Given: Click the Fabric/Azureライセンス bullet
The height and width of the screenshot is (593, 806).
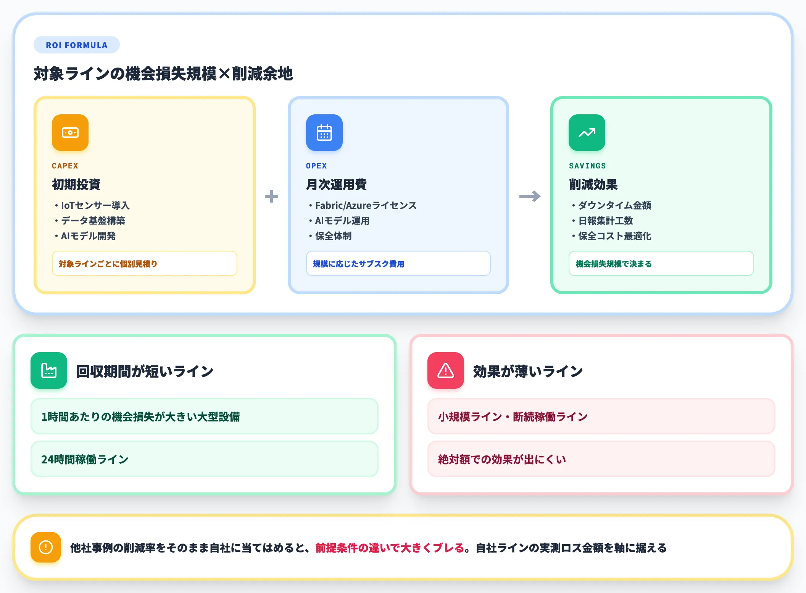Looking at the screenshot, I should [x=363, y=205].
